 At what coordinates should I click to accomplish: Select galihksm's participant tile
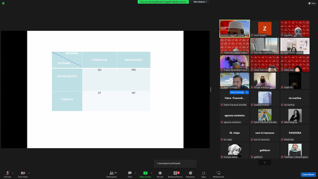[x=265, y=151]
